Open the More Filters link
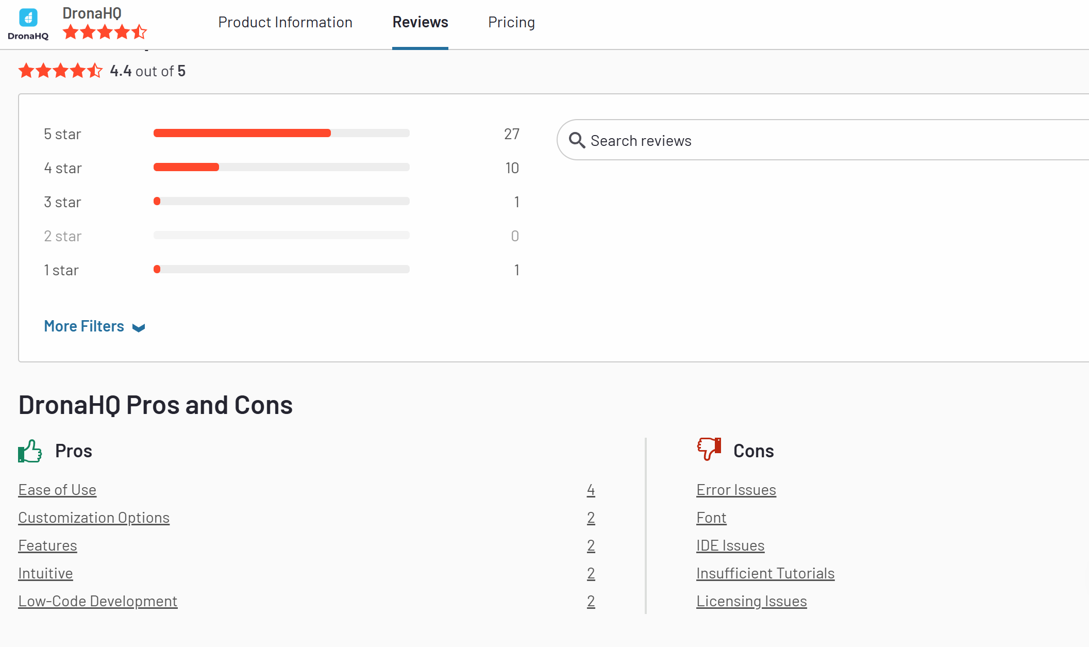 [84, 326]
